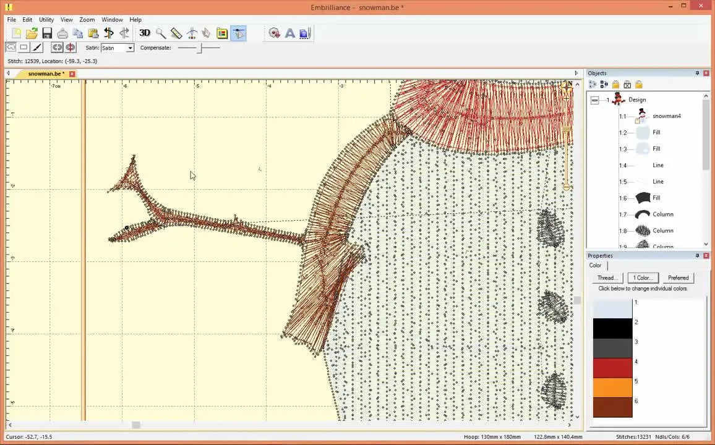Choose the brown color swatch 6
The width and height of the screenshot is (715, 445).
tap(612, 407)
